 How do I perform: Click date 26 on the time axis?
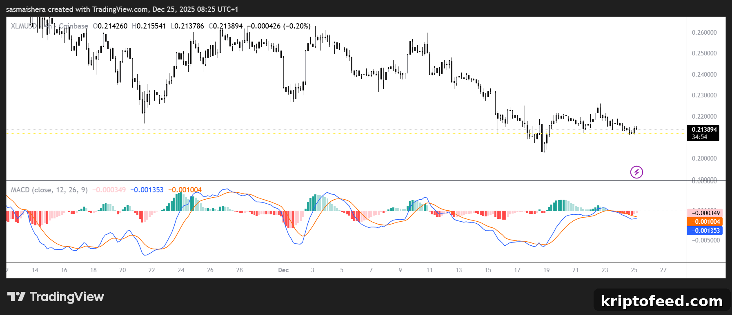pyautogui.click(x=210, y=270)
